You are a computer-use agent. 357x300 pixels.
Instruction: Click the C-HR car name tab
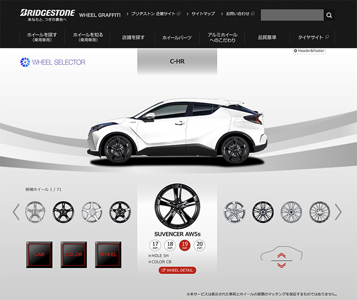pyautogui.click(x=177, y=62)
